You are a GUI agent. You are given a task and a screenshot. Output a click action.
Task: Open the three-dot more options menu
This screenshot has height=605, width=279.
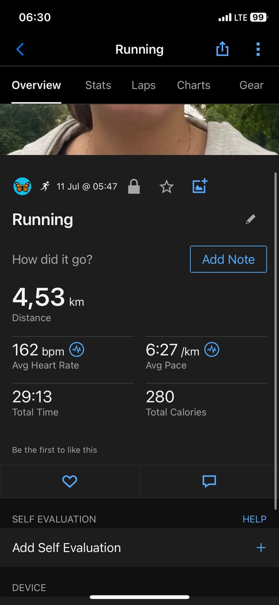click(258, 49)
